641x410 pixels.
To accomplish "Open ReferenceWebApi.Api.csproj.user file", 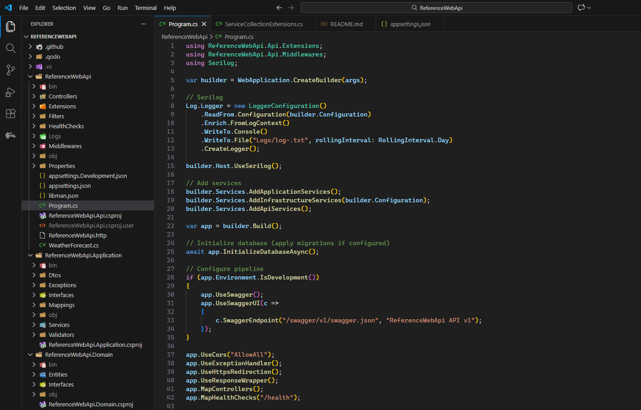I will click(x=88, y=225).
